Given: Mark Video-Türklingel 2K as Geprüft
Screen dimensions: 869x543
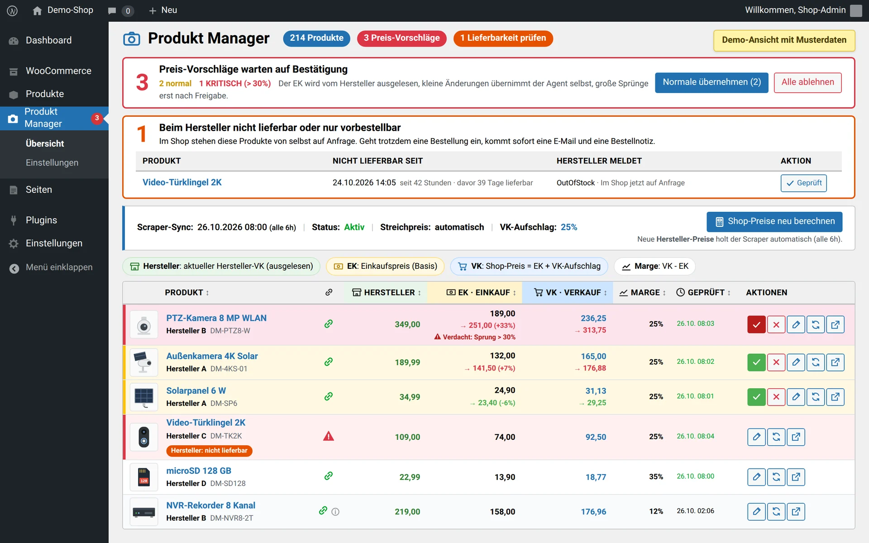Looking at the screenshot, I should [x=803, y=183].
